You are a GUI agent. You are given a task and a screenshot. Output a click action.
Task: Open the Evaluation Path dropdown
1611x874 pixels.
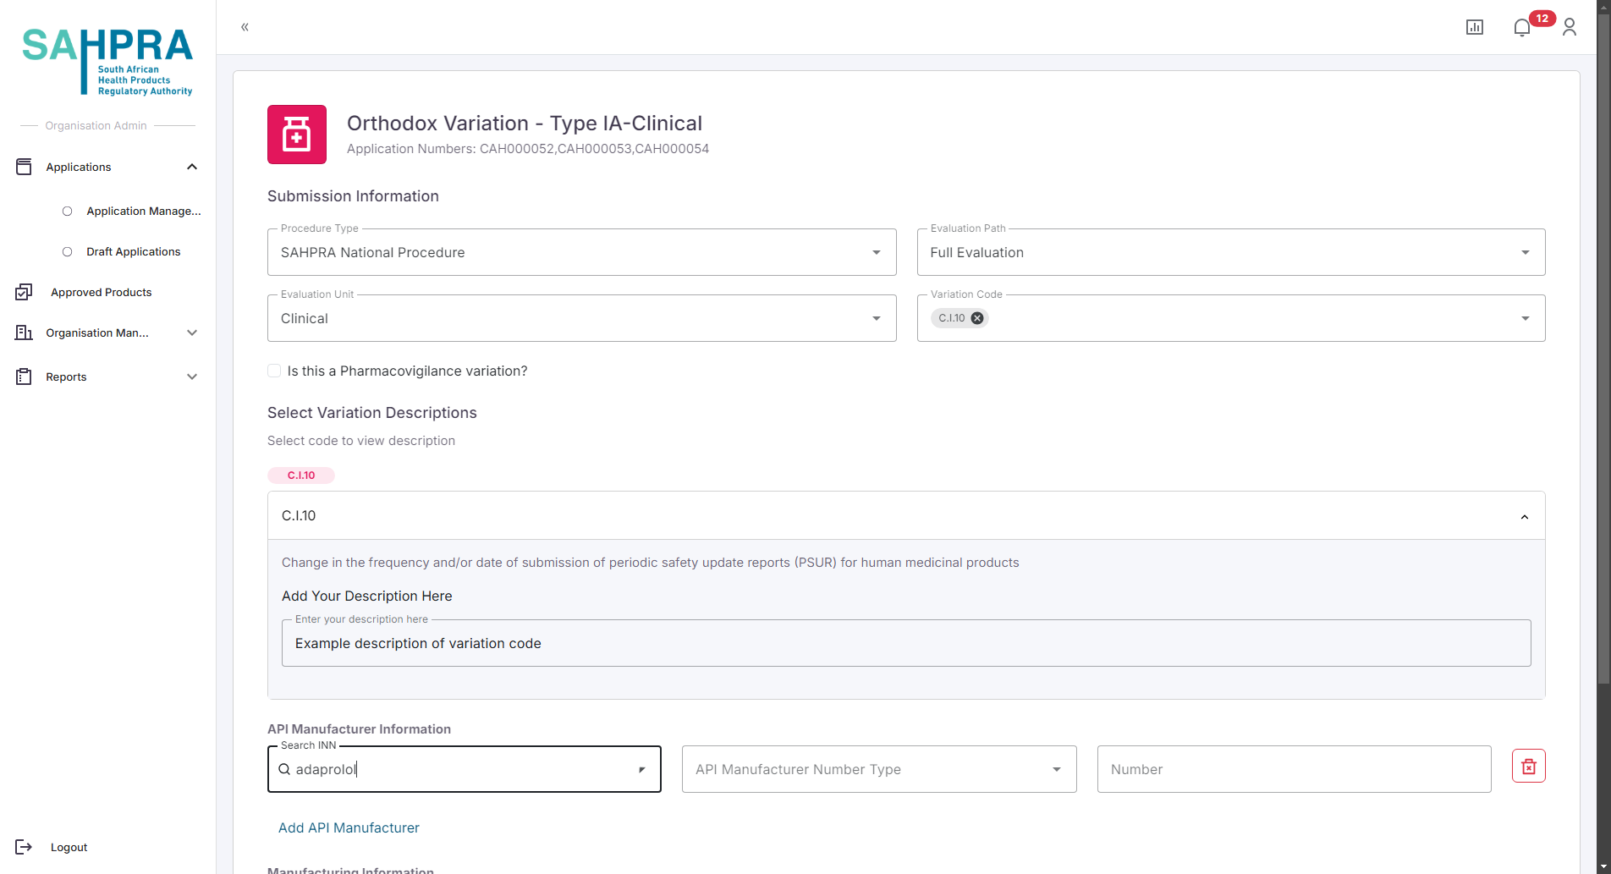pos(1230,252)
